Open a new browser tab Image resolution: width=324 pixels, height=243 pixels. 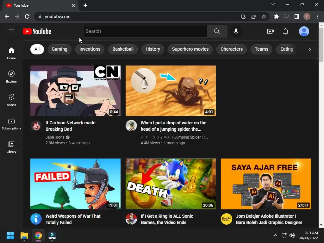[x=85, y=5]
